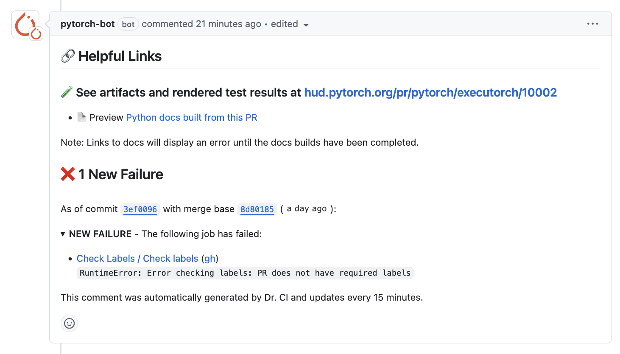Image resolution: width=620 pixels, height=354 pixels.
Task: Follow the gh link for failed job
Action: (210, 258)
